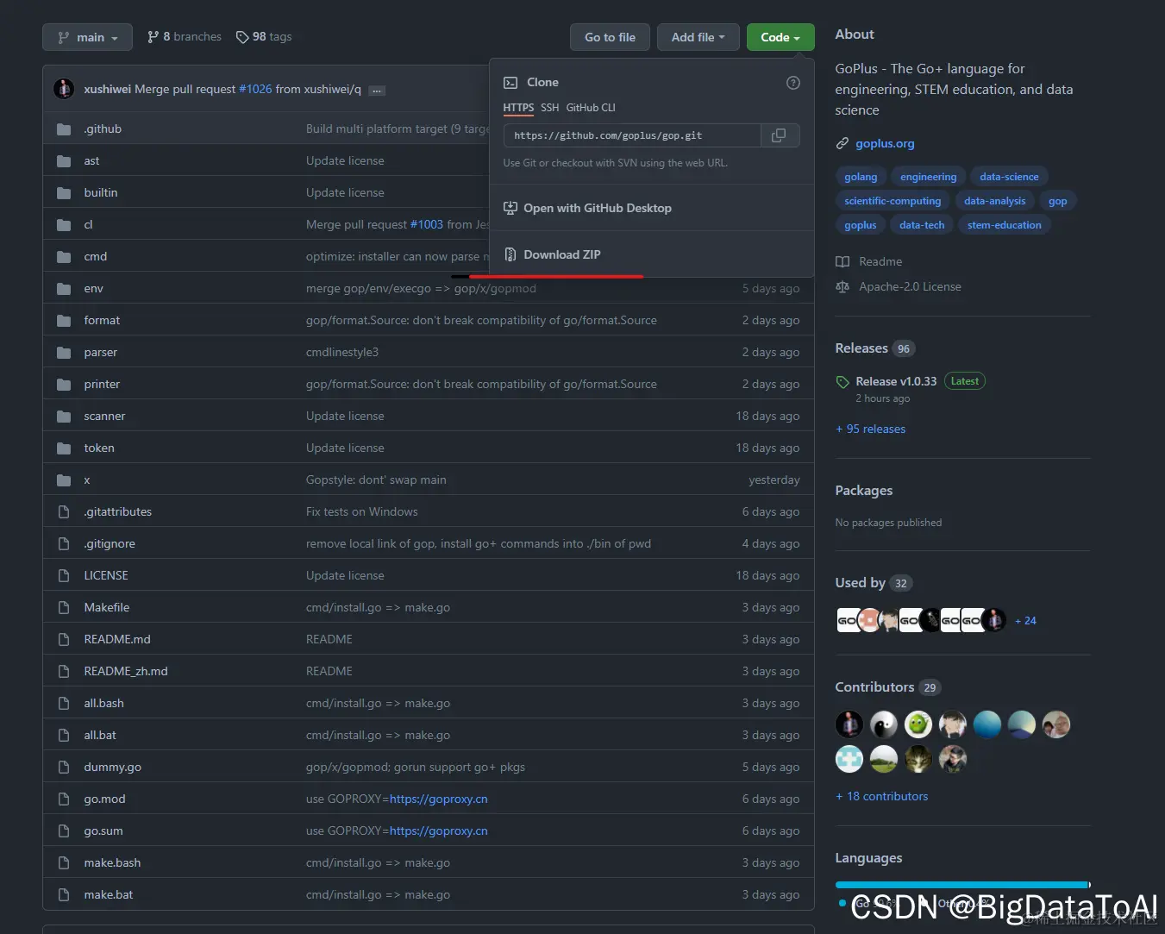The width and height of the screenshot is (1165, 934).
Task: Open the 'Gopstyle: dont' swap main' commit
Action: [376, 480]
